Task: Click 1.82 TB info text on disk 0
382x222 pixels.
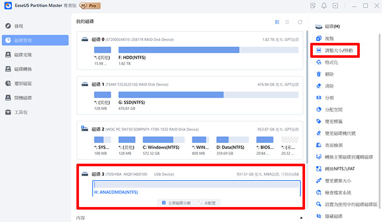Action: (x=280, y=39)
